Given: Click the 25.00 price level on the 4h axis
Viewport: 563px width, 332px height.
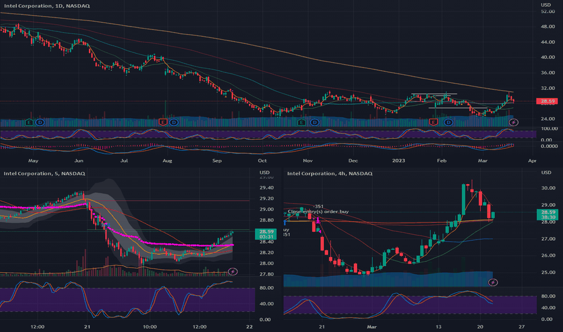Looking at the screenshot, I should click(x=549, y=272).
